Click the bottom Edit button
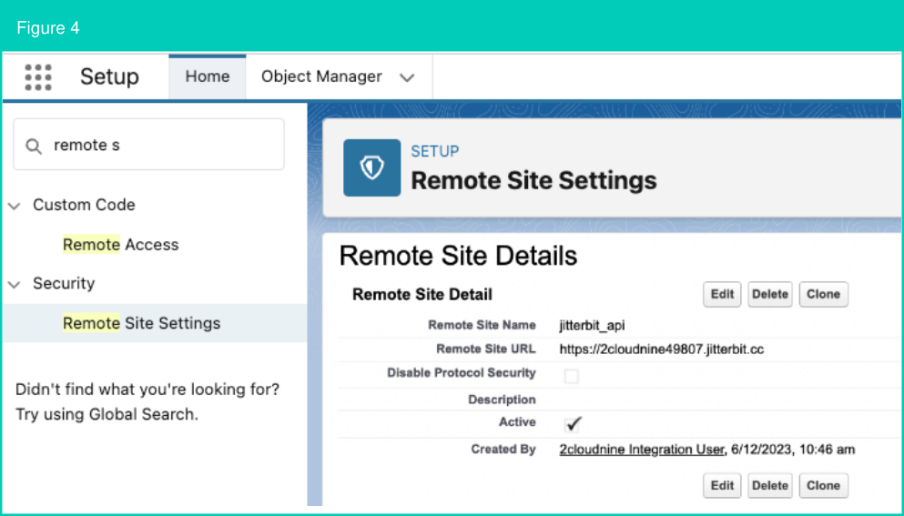The width and height of the screenshot is (904, 516). (722, 485)
